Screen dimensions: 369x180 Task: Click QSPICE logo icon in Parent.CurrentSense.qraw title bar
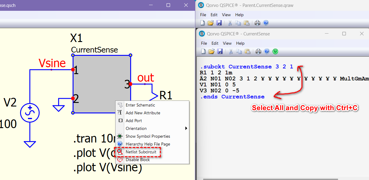tap(201, 5)
